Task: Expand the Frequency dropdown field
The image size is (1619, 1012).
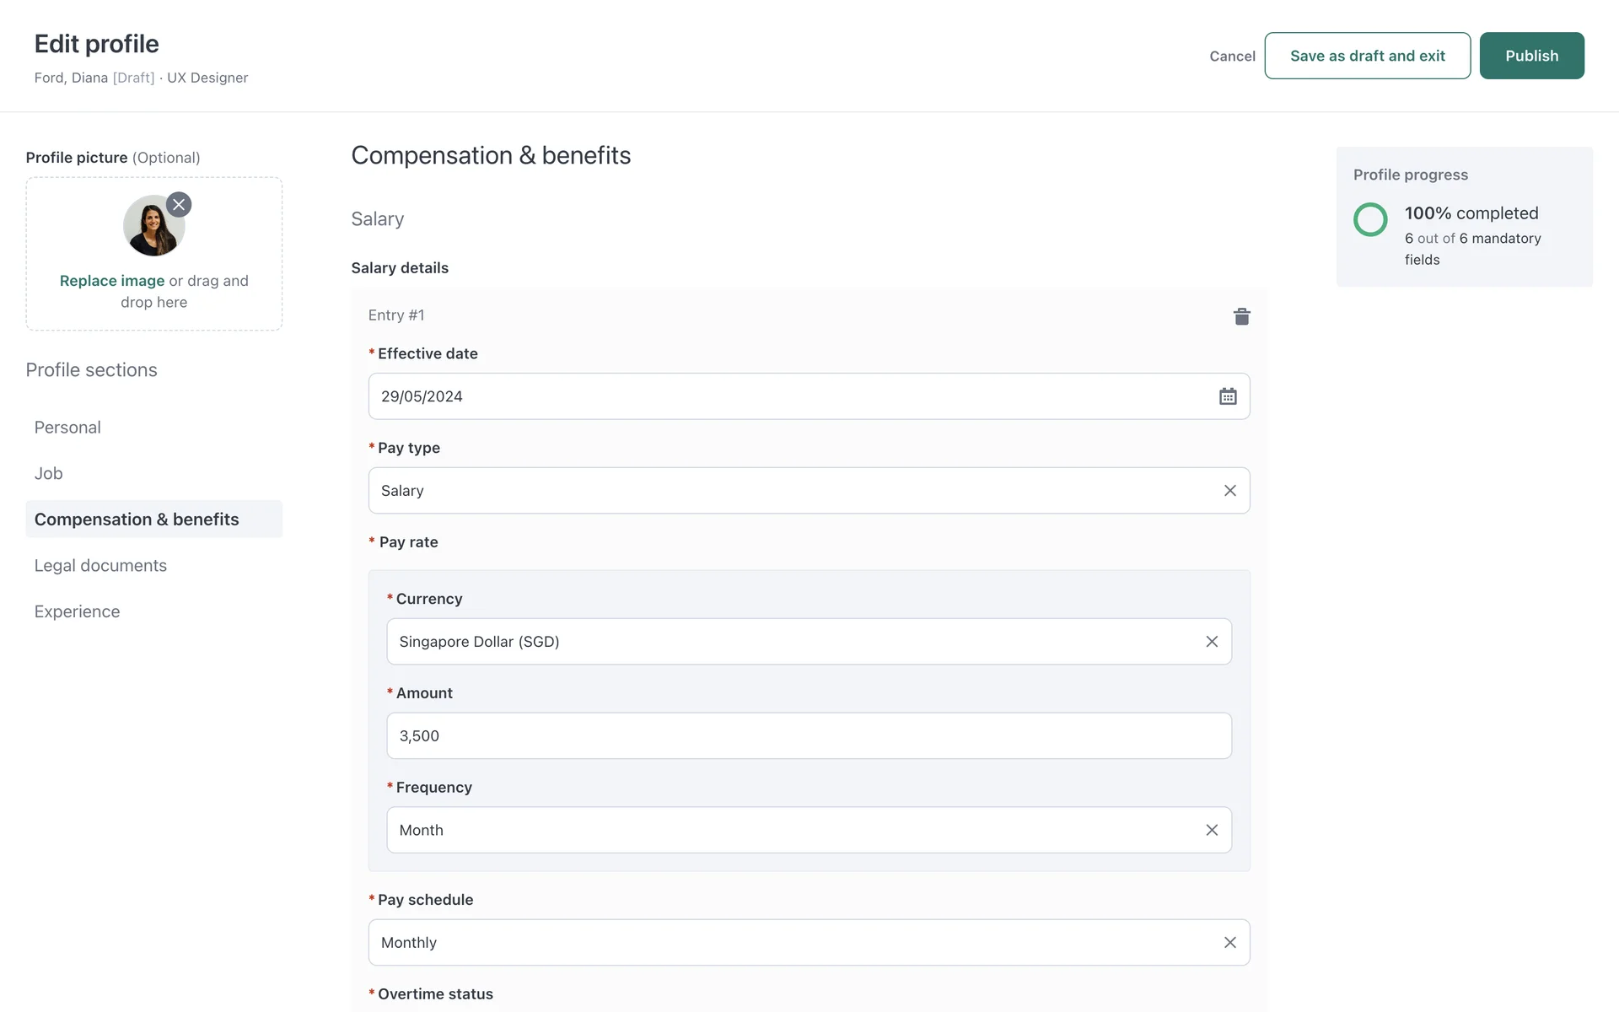Action: click(x=759, y=830)
